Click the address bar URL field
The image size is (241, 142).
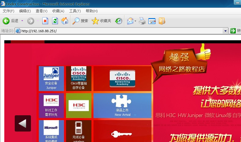(121, 31)
